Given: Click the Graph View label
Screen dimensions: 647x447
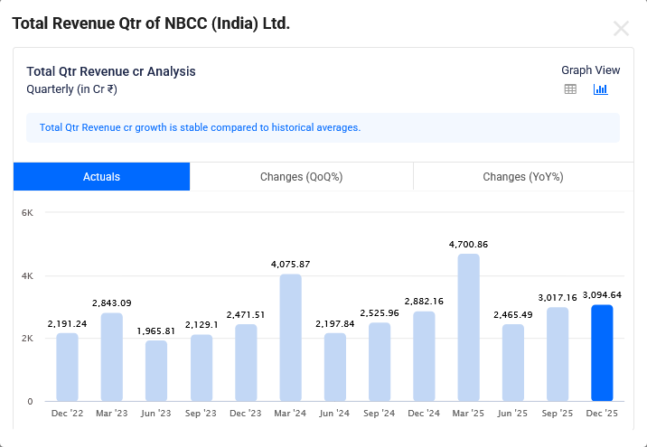Looking at the screenshot, I should [590, 70].
